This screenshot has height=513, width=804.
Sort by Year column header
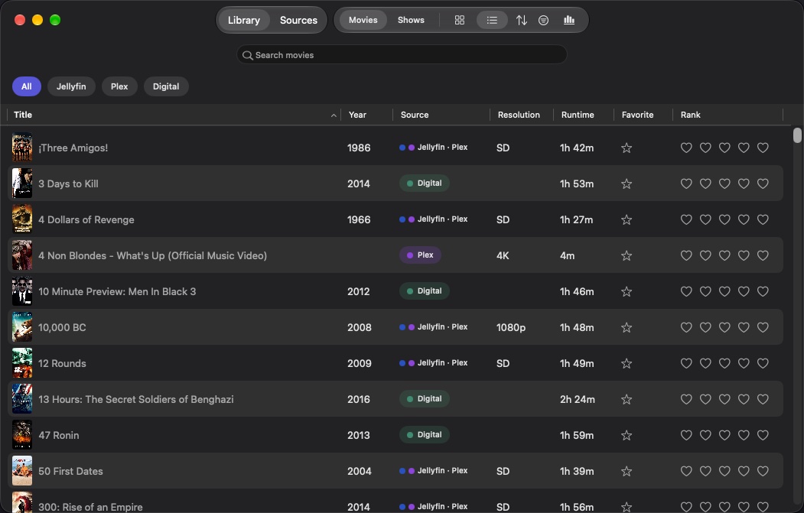pyautogui.click(x=357, y=115)
